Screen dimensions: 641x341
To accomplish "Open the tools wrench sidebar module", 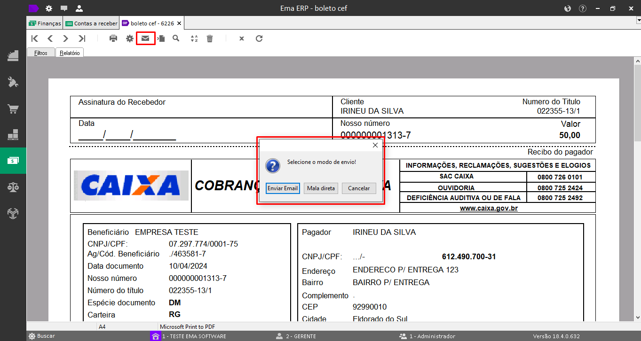I will coord(13,82).
